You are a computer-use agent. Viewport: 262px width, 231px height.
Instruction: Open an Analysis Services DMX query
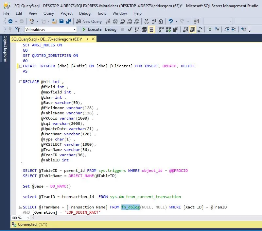pos(122,21)
